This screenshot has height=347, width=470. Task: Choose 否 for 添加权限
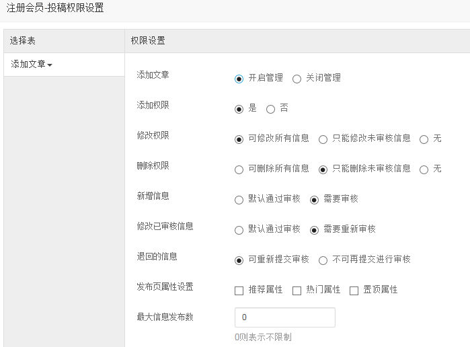(270, 109)
